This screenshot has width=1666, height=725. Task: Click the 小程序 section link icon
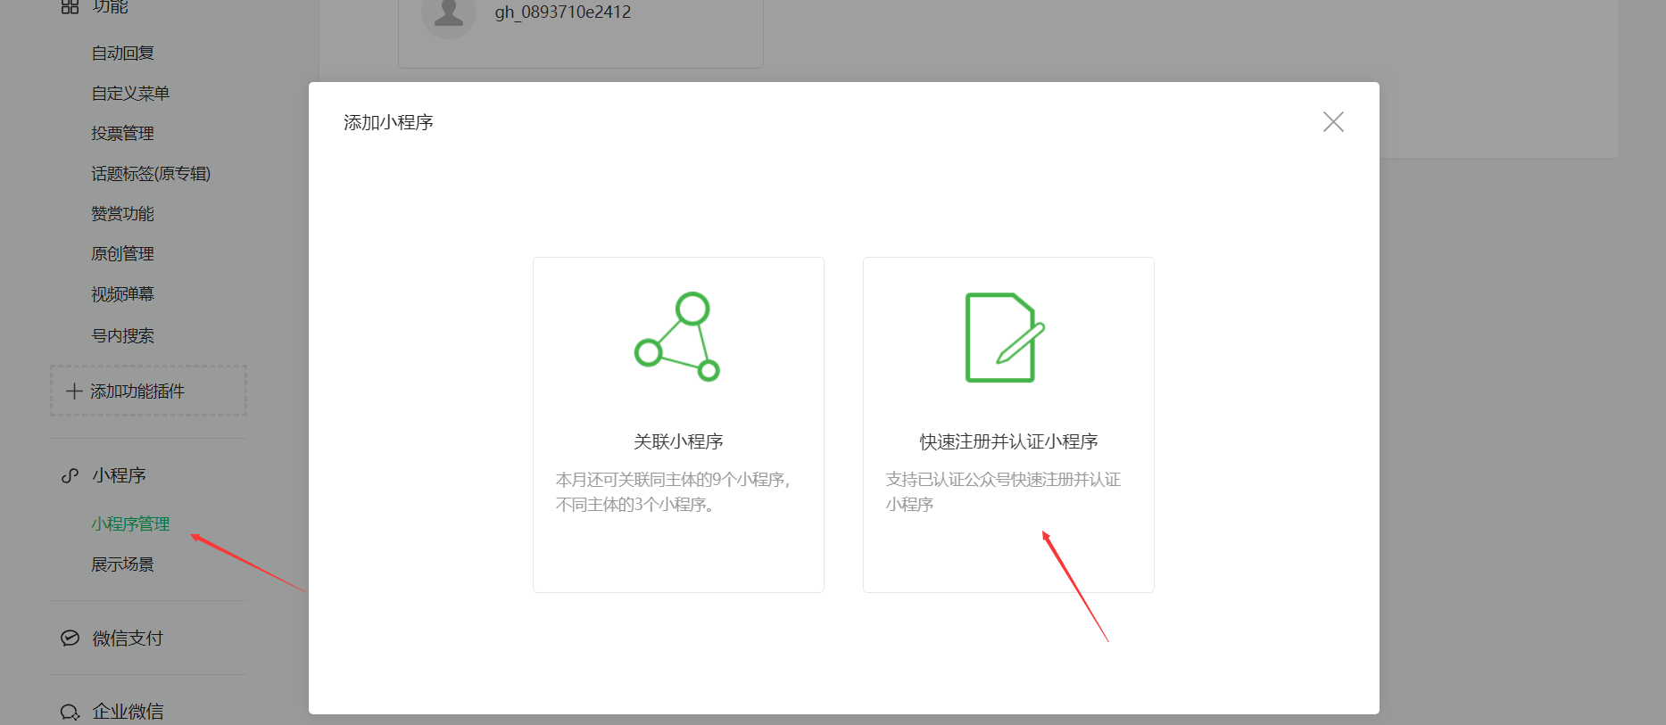70,475
